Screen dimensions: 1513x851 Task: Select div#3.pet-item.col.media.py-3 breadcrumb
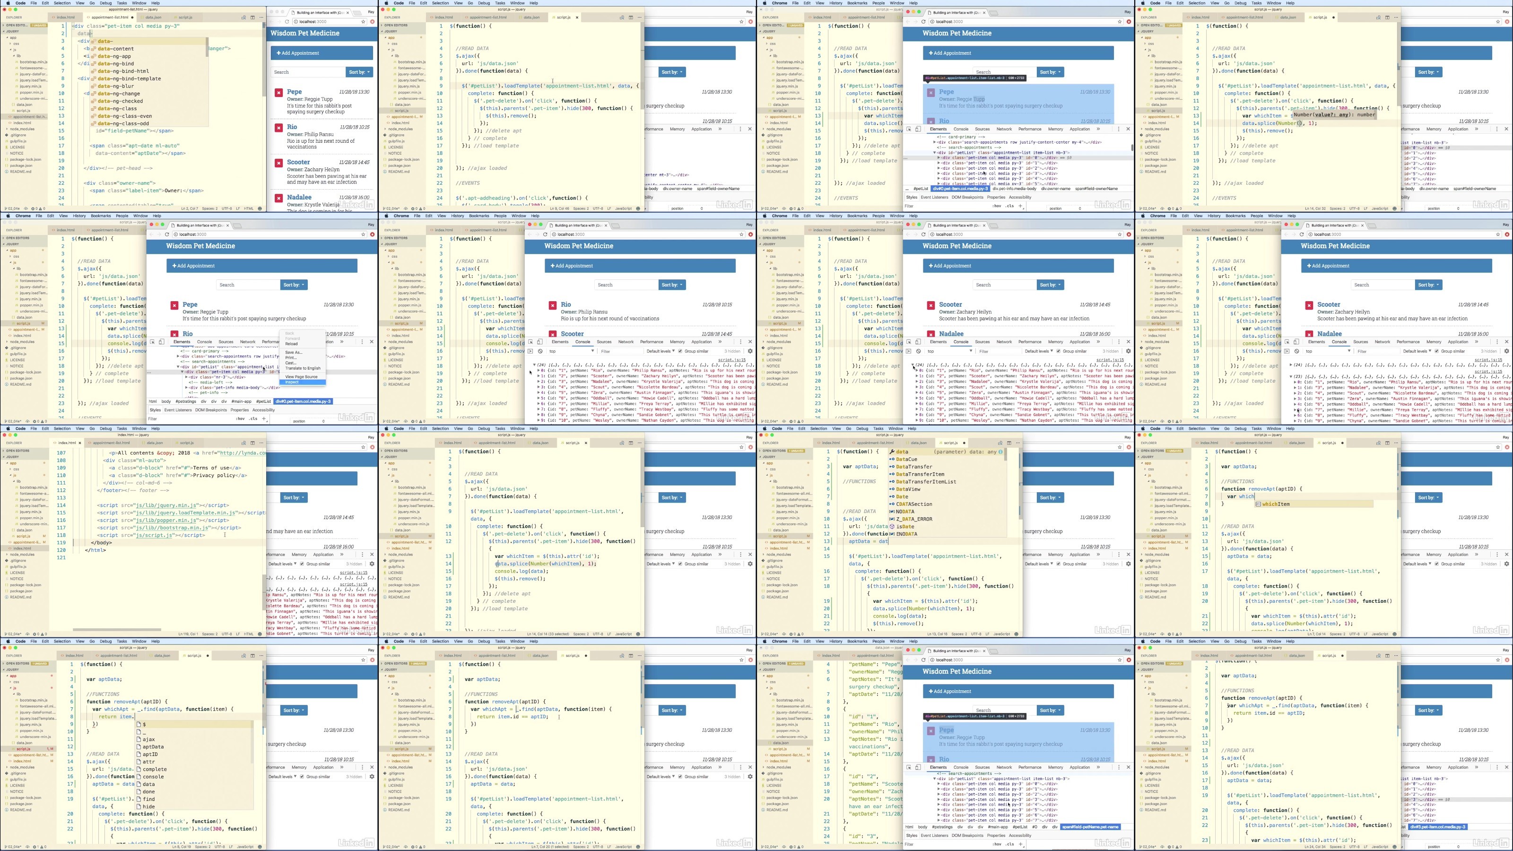pos(1437,827)
